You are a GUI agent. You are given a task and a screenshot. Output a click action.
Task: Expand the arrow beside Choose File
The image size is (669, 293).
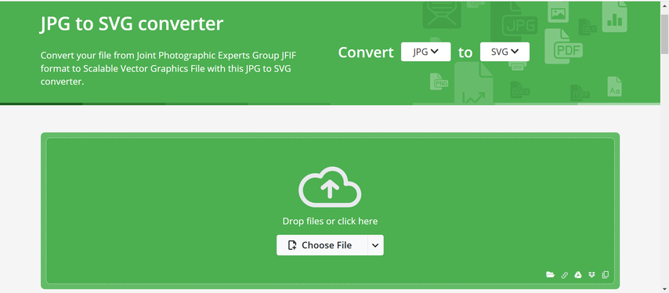click(375, 245)
